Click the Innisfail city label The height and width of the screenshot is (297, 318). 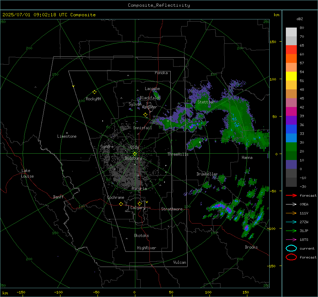point(142,128)
